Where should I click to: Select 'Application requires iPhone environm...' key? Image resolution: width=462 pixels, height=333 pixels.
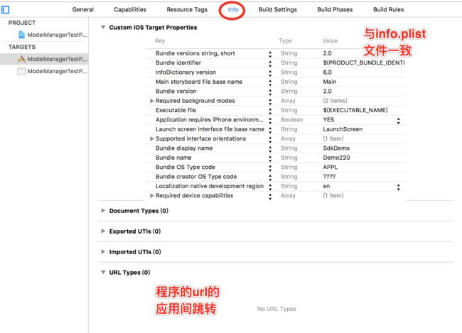point(209,119)
